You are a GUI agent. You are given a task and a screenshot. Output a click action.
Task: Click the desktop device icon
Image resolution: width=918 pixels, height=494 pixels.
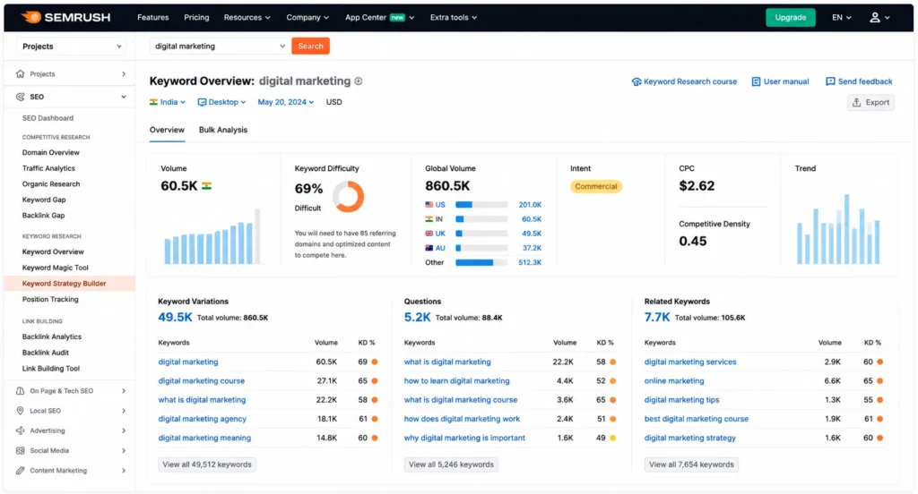(x=202, y=102)
